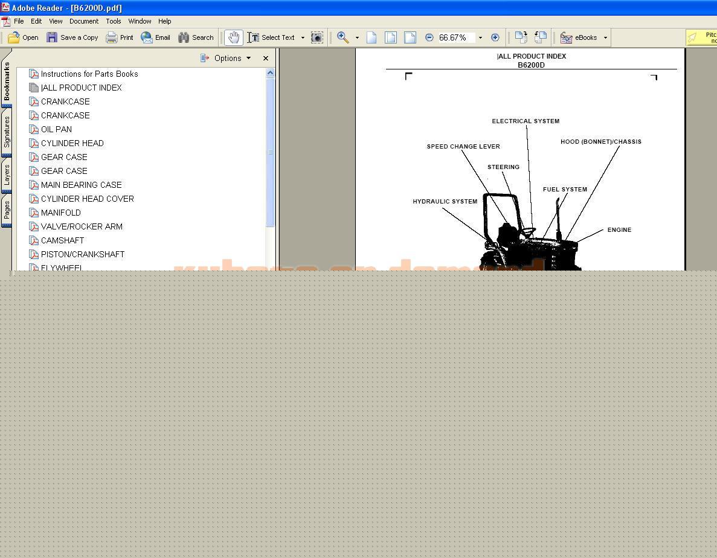Rotate page counterclockwise
This screenshot has height=558, width=717.
pyautogui.click(x=541, y=37)
